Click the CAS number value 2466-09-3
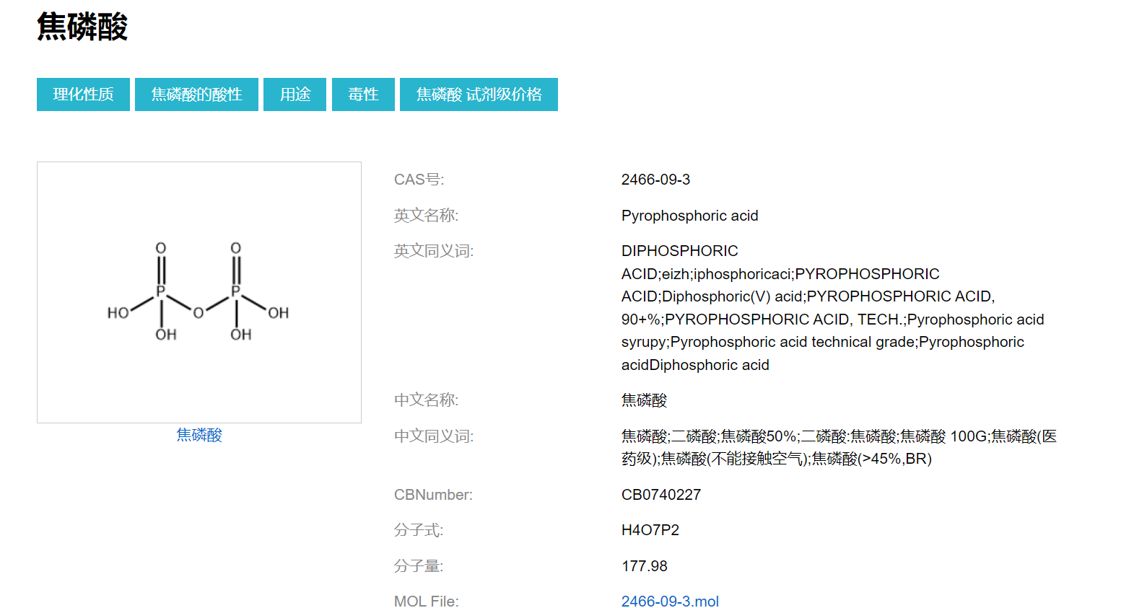Viewport: 1121px width, 608px height. [x=655, y=180]
